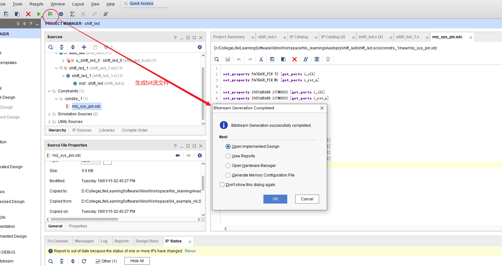Switch to Compile Order tab
The height and width of the screenshot is (266, 502).
135,130
